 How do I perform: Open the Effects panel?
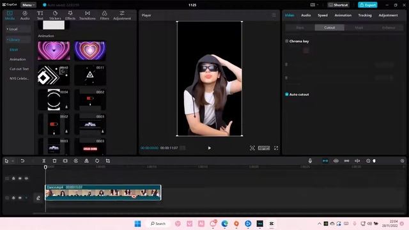(70, 15)
